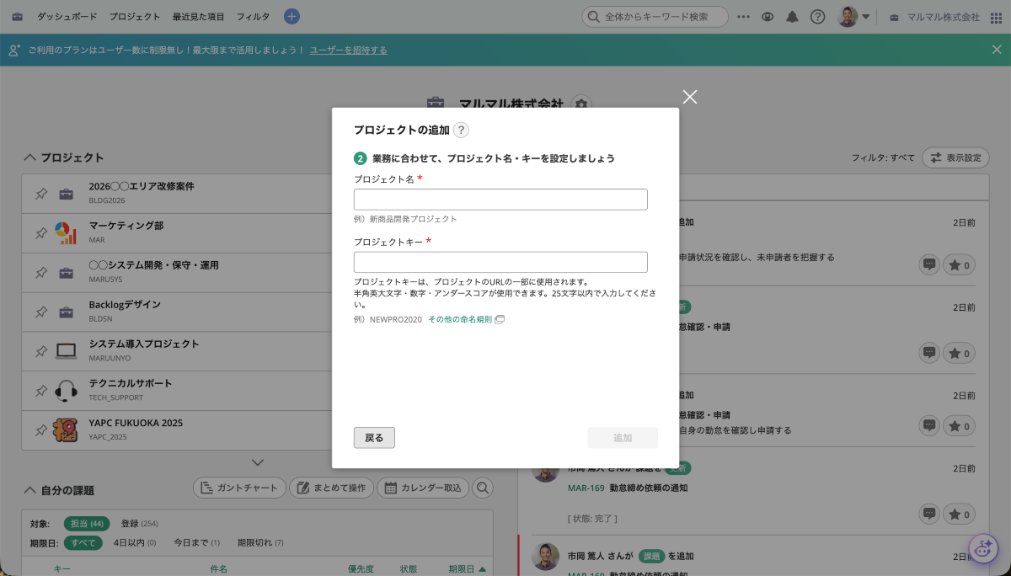Open the notifications bell
This screenshot has height=576, width=1011.
(792, 17)
